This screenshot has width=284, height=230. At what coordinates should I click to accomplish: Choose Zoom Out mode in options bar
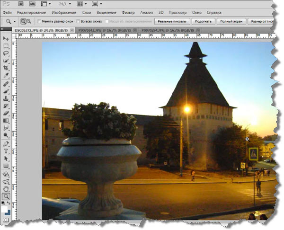[29, 21]
